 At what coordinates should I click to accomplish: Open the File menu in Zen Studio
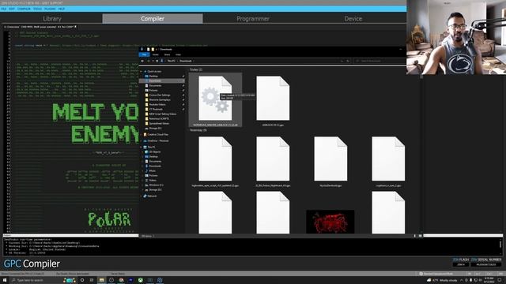tap(4, 9)
